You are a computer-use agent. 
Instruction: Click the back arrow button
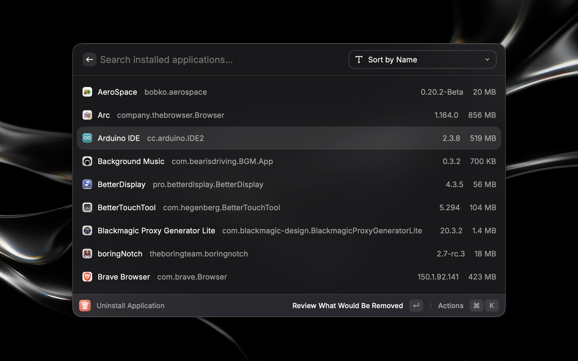[x=89, y=59]
